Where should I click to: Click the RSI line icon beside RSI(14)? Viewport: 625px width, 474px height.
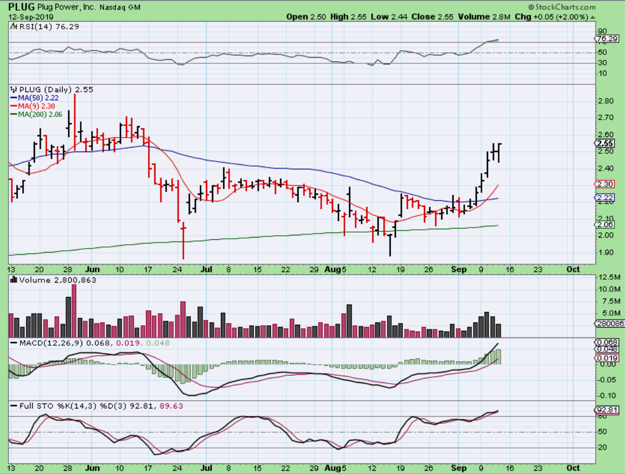14,27
